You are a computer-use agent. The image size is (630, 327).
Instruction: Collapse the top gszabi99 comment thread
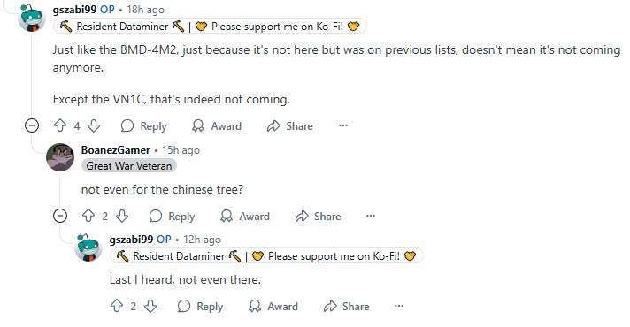pyautogui.click(x=32, y=125)
